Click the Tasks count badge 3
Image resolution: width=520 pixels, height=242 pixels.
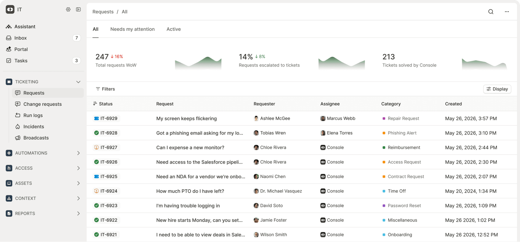76,61
